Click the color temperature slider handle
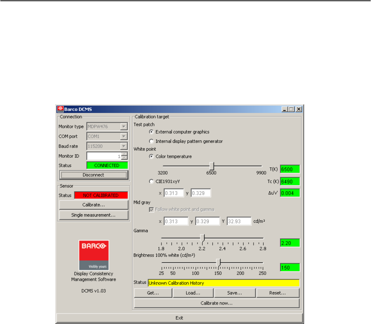 tap(212, 166)
